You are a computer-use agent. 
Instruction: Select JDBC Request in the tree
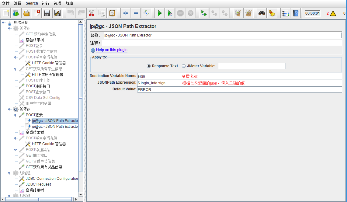(38, 184)
